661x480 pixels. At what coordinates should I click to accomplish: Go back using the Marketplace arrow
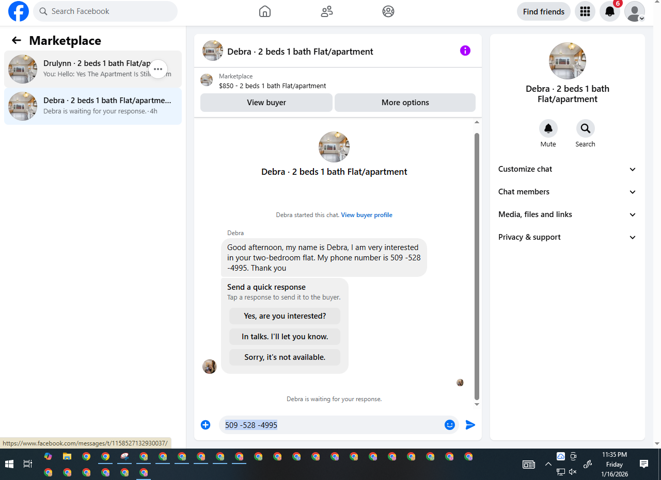tap(17, 40)
